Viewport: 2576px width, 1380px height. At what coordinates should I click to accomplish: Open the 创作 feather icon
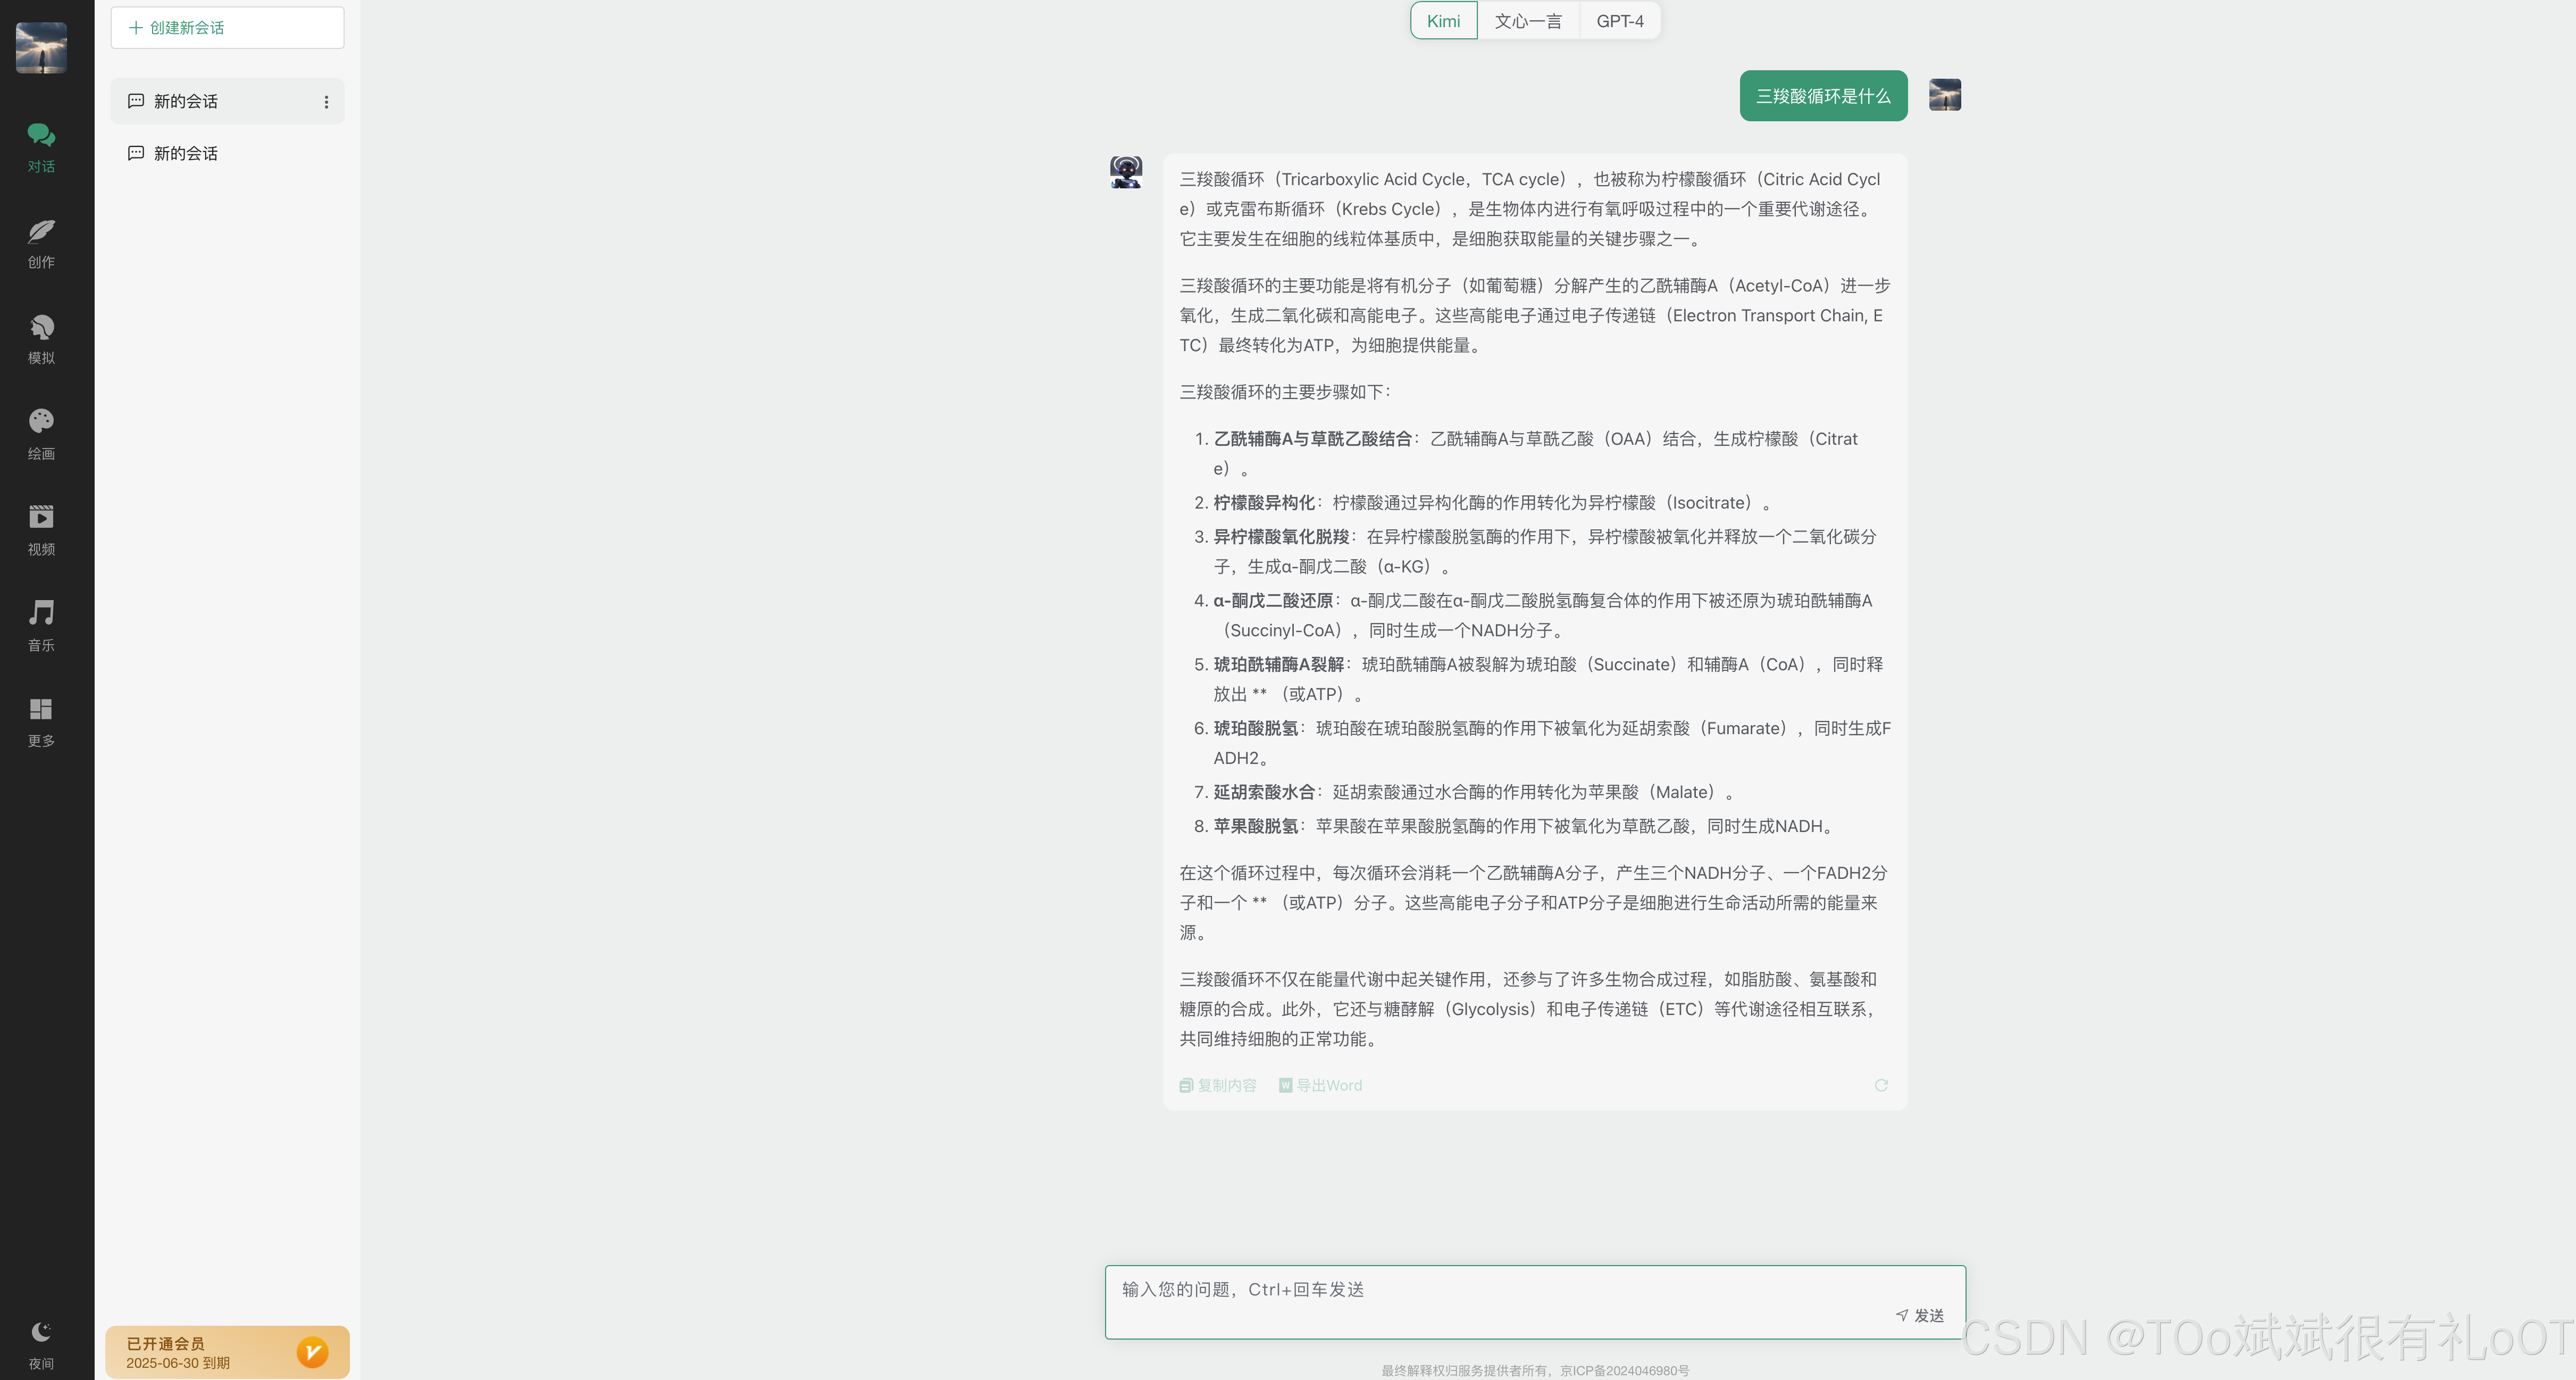point(41,242)
